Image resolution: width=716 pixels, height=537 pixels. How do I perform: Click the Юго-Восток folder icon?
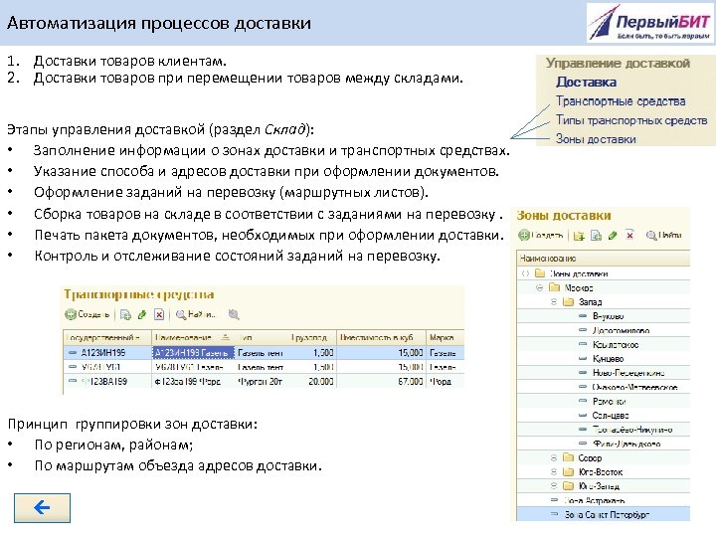[x=569, y=471]
